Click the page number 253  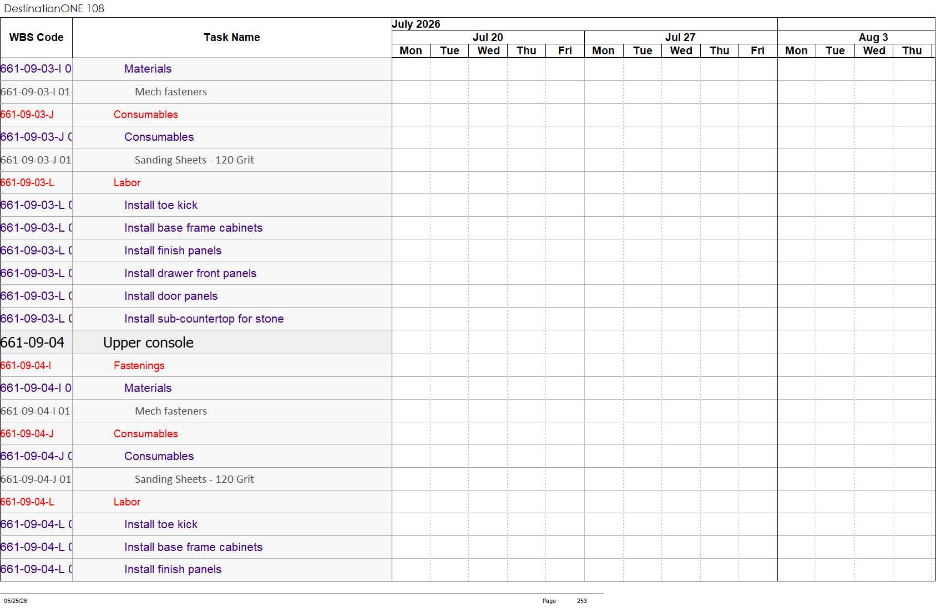coord(581,601)
